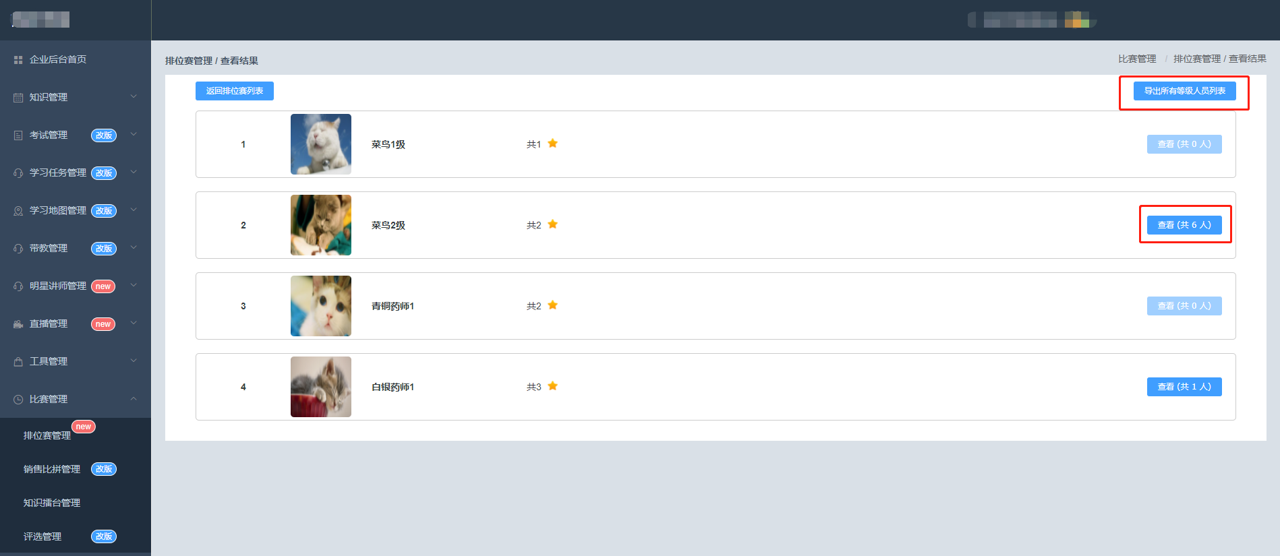The width and height of the screenshot is (1280, 556).
Task: Click the headset icon beside 带教管理
Action: 18,249
